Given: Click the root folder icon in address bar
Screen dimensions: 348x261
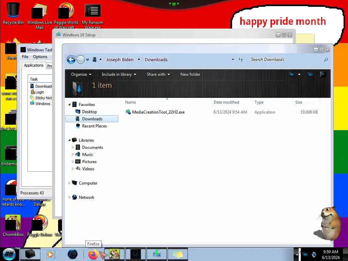Looking at the screenshot, I should click(94, 59).
